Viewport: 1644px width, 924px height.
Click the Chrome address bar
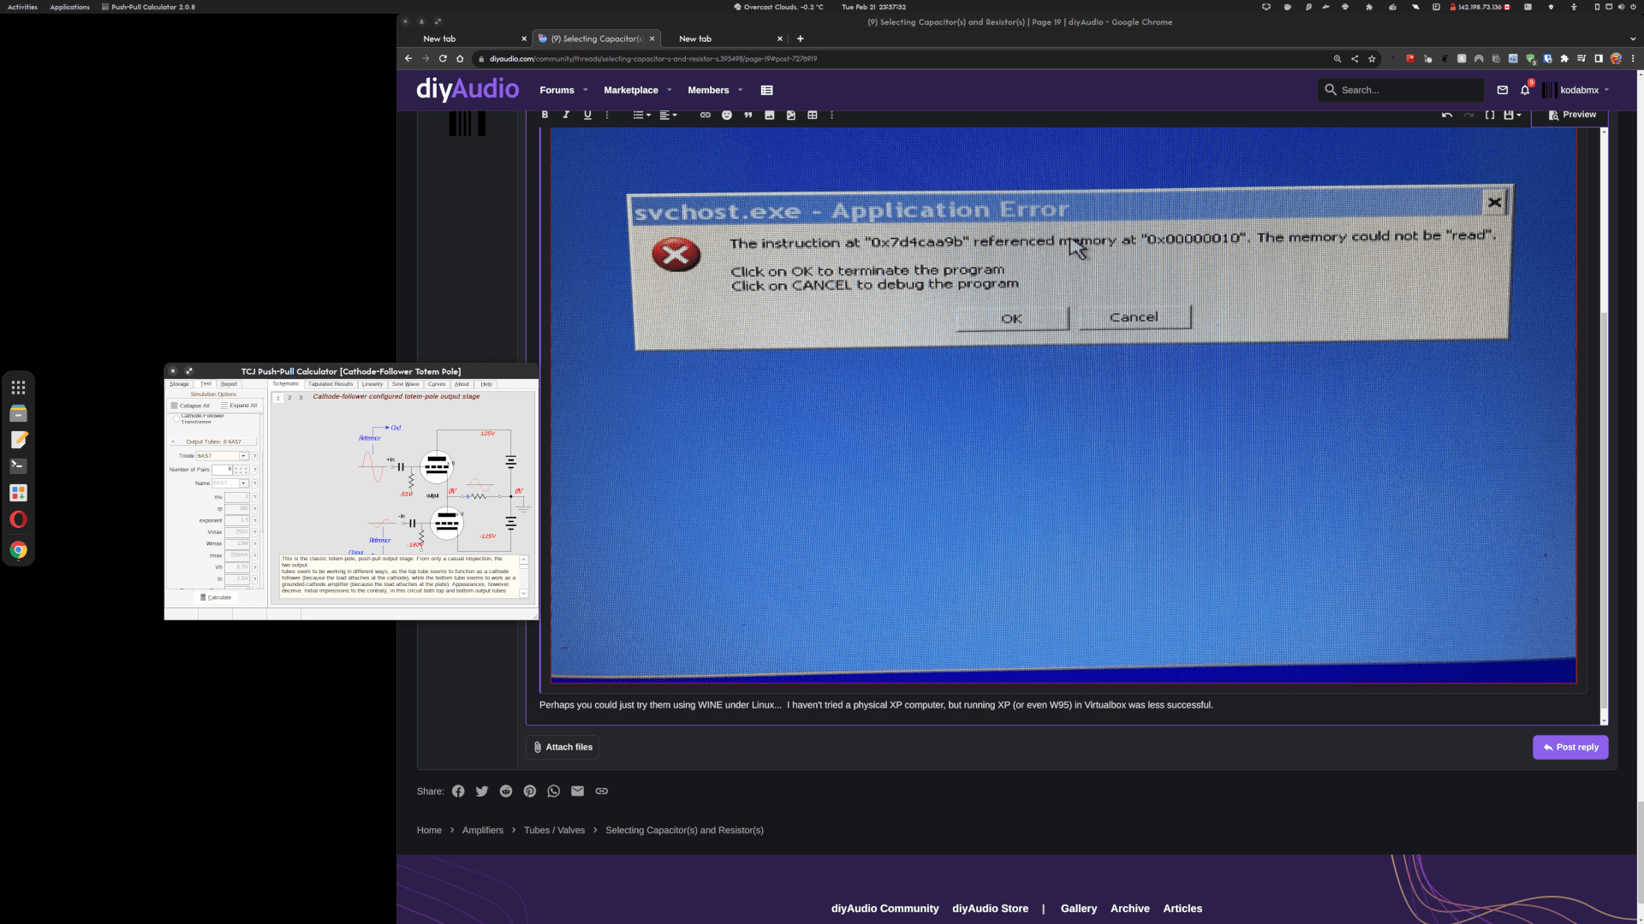click(x=899, y=59)
